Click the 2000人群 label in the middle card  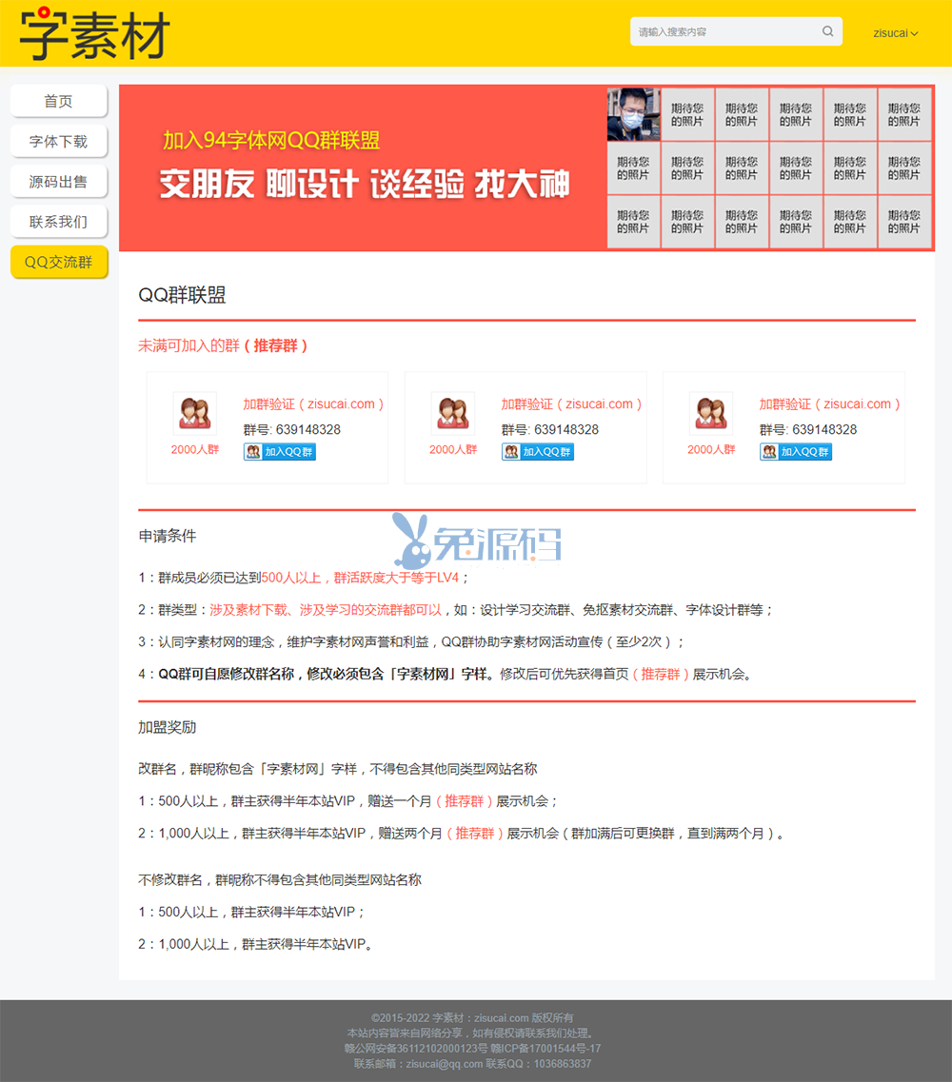(x=453, y=449)
